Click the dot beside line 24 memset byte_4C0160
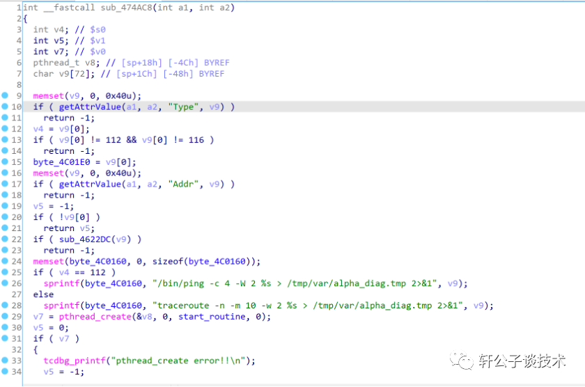Screen dimensions: 585x387 click(x=5, y=262)
